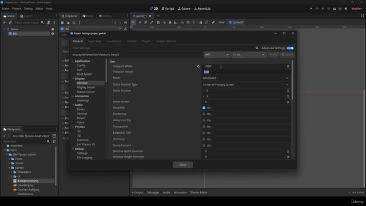
Task: Collapse the Physics settings category
Action: 73,127
